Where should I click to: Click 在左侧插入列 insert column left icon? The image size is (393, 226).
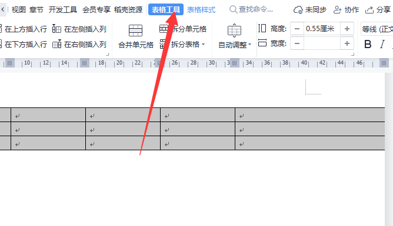pyautogui.click(x=56, y=29)
